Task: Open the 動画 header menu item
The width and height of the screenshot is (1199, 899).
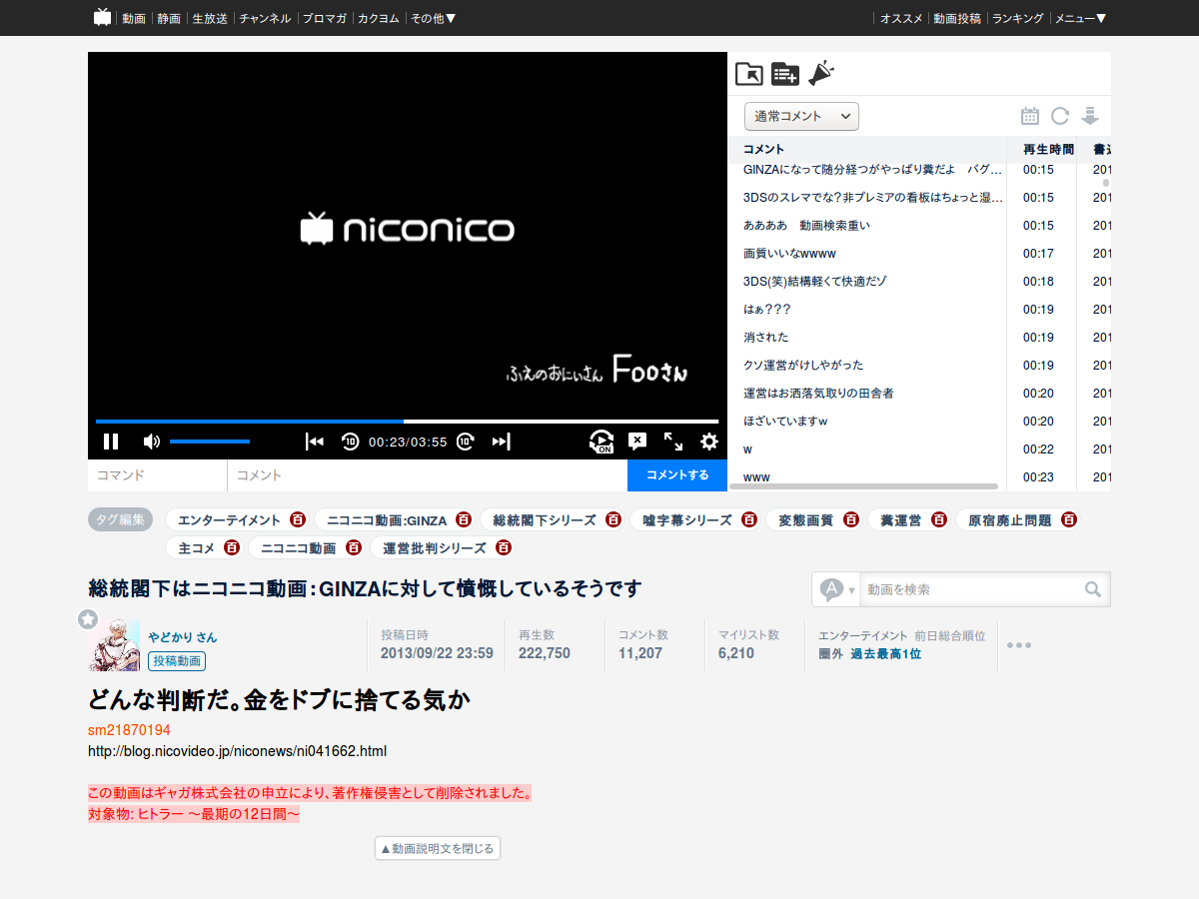Action: click(x=134, y=18)
